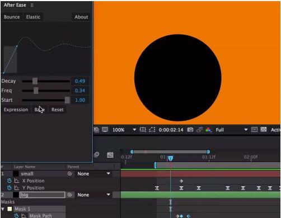This screenshot has width=281, height=218.
Task: Click the always preview this view icon
Action: [x=96, y=130]
